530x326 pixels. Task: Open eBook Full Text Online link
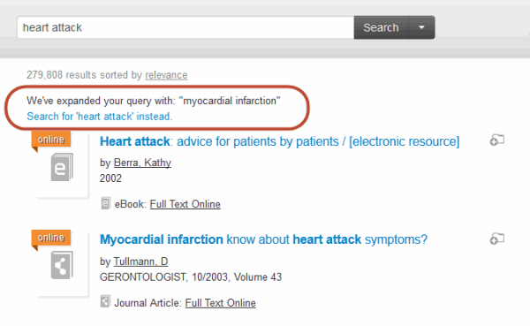(x=185, y=204)
